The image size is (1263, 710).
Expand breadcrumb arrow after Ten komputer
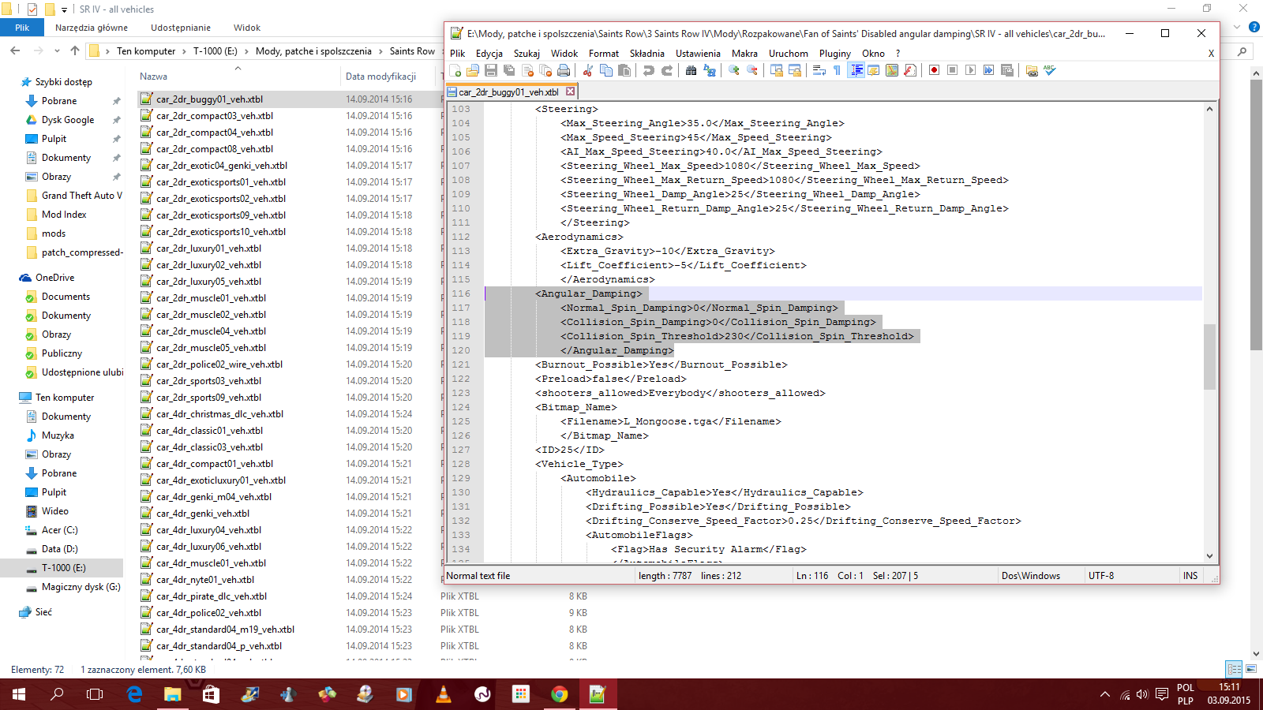(x=184, y=51)
